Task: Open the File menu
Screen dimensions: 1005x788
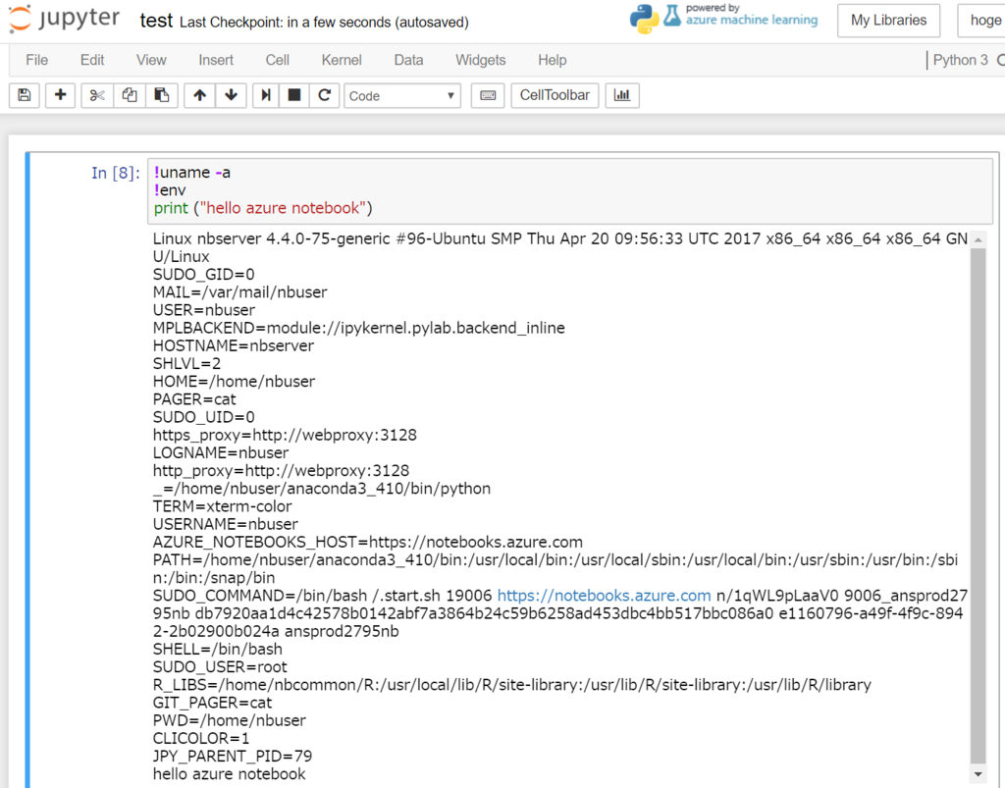Action: 36,60
